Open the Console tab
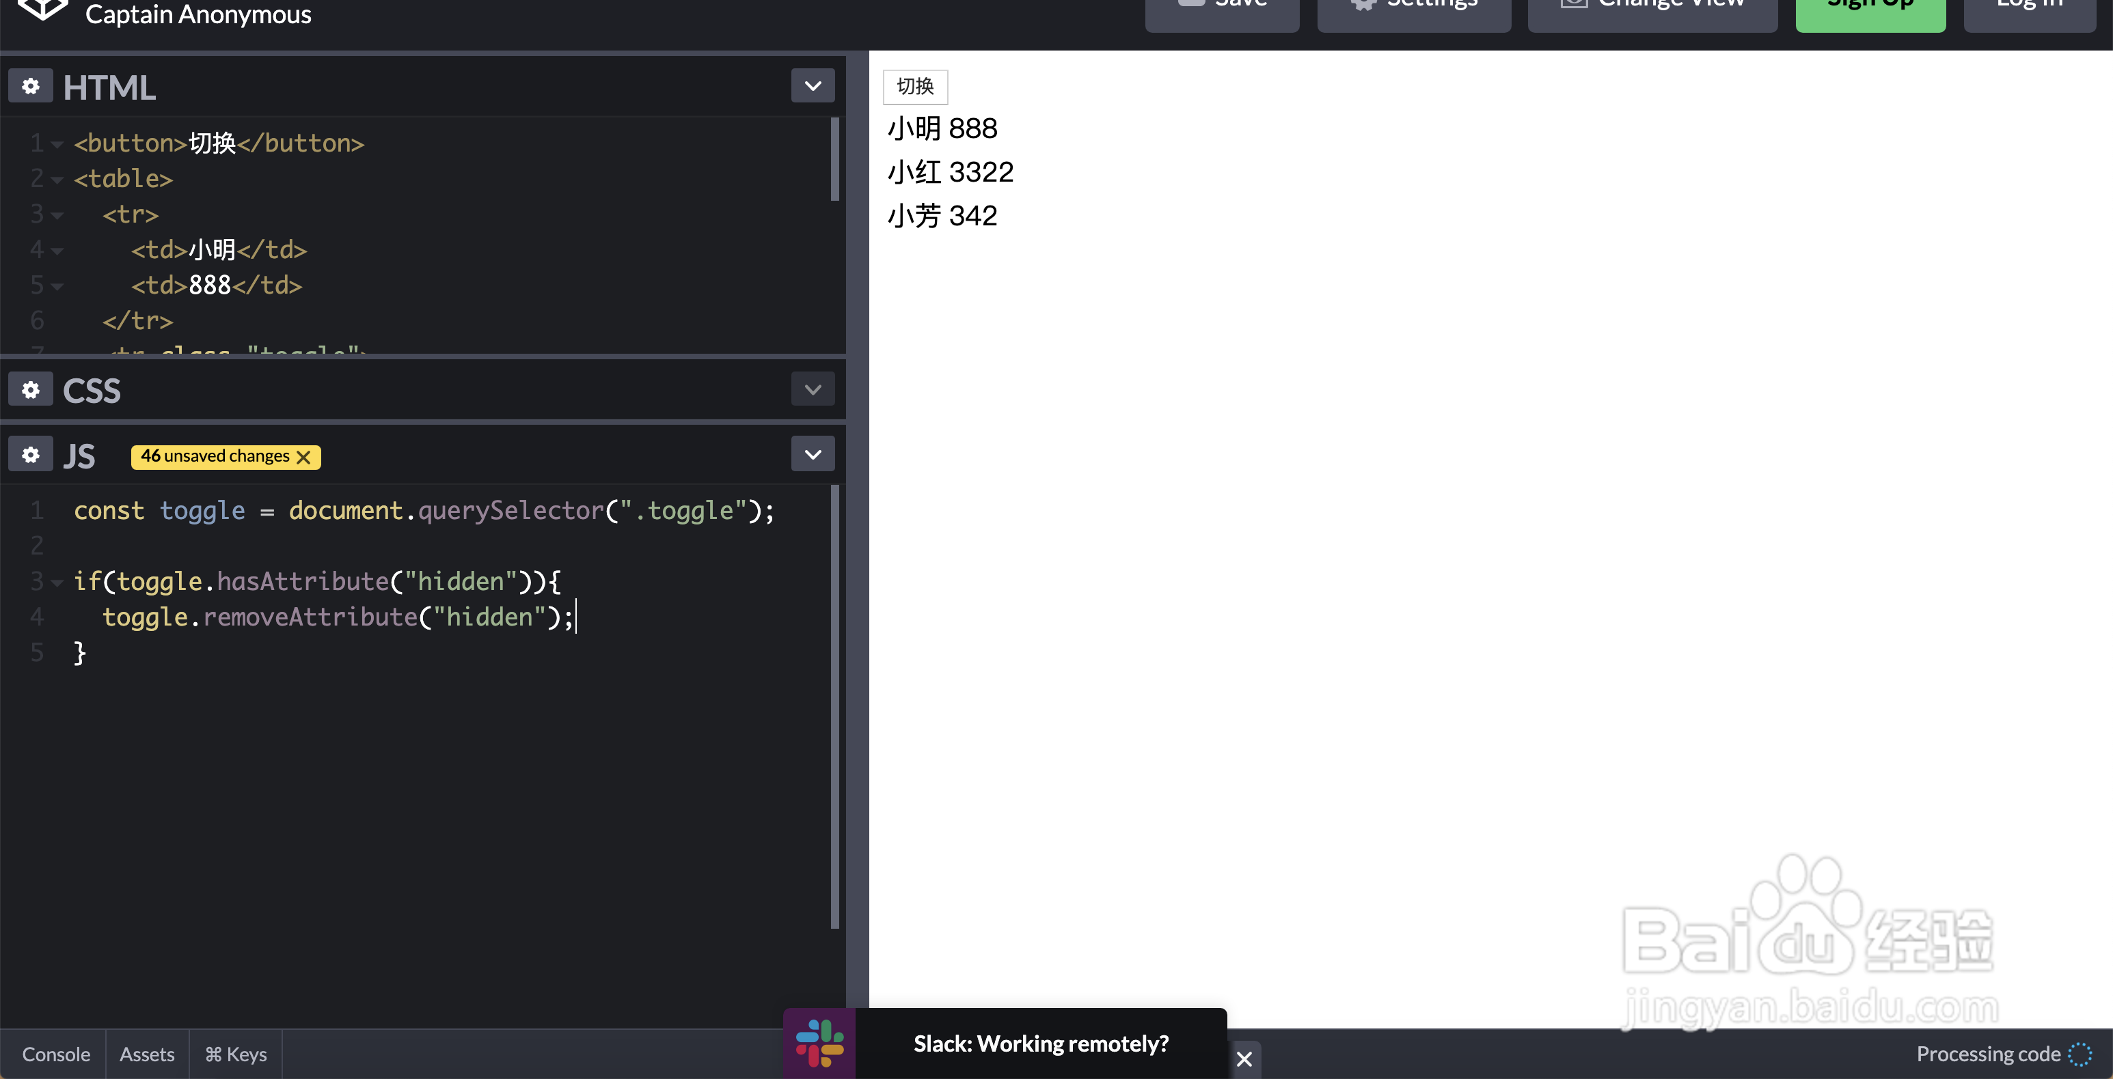 click(x=56, y=1054)
